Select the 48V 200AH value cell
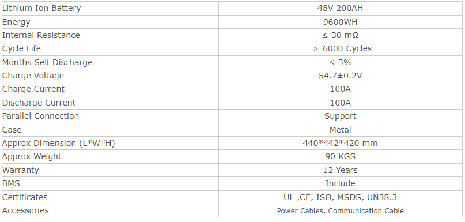 coord(340,8)
